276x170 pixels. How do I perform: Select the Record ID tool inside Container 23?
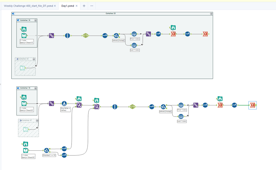(67, 36)
